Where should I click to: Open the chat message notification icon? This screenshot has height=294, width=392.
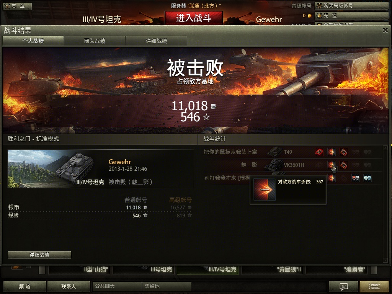click(x=343, y=286)
